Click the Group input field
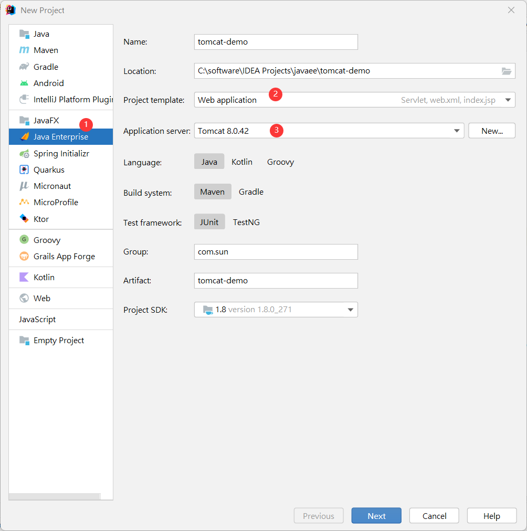 276,252
